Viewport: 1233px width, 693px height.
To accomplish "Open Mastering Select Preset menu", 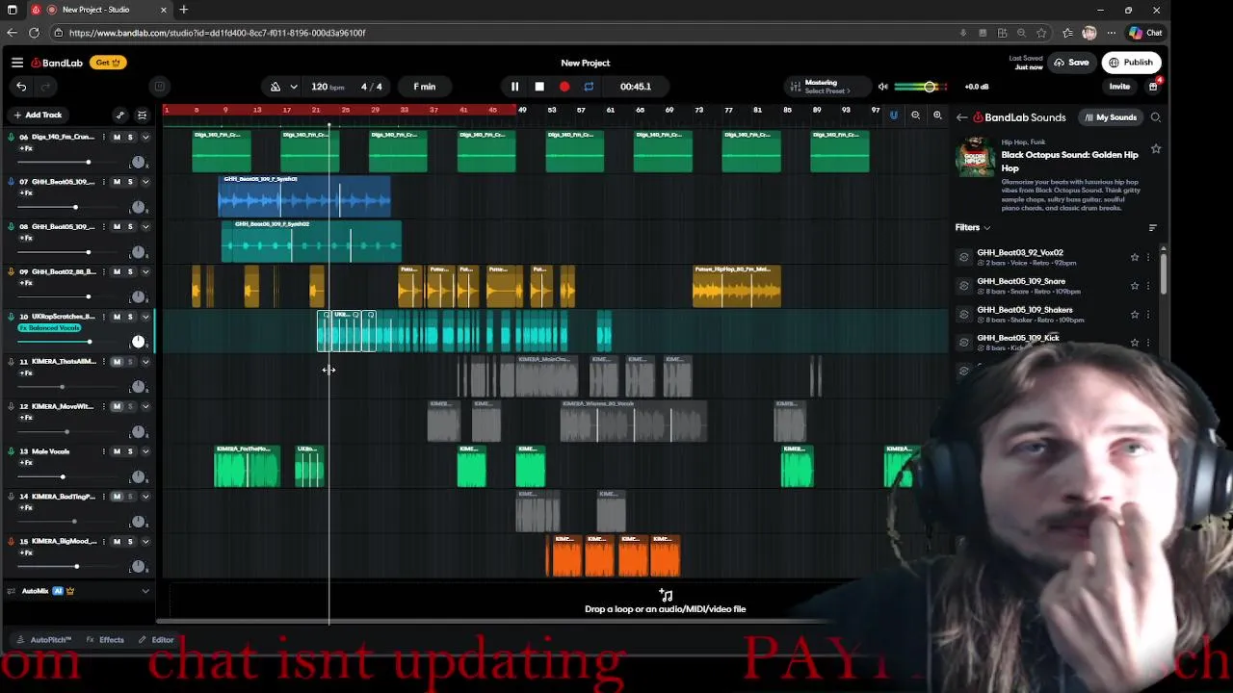I will [x=827, y=87].
